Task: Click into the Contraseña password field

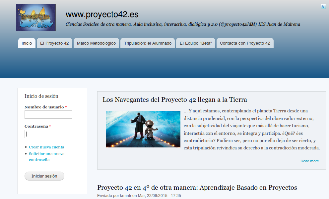Action: tap(48, 134)
